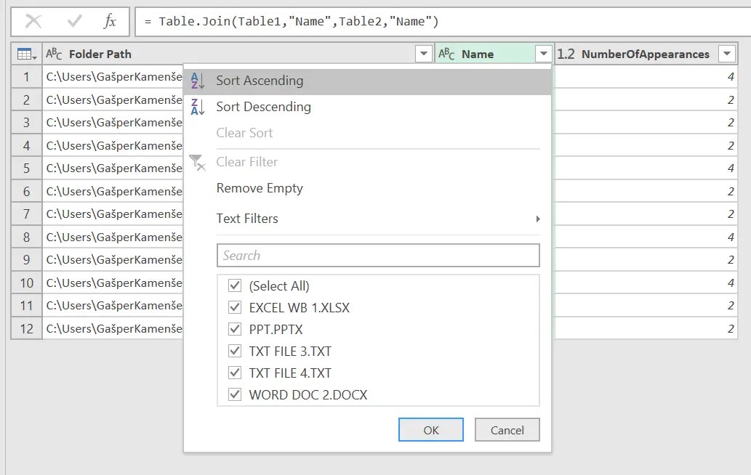Click the OK button to apply filter

pos(430,429)
